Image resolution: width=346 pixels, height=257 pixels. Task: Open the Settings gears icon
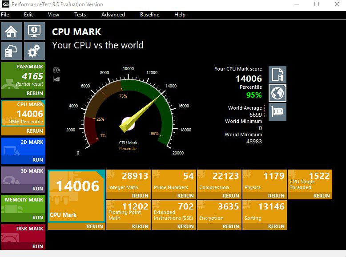pos(34,51)
